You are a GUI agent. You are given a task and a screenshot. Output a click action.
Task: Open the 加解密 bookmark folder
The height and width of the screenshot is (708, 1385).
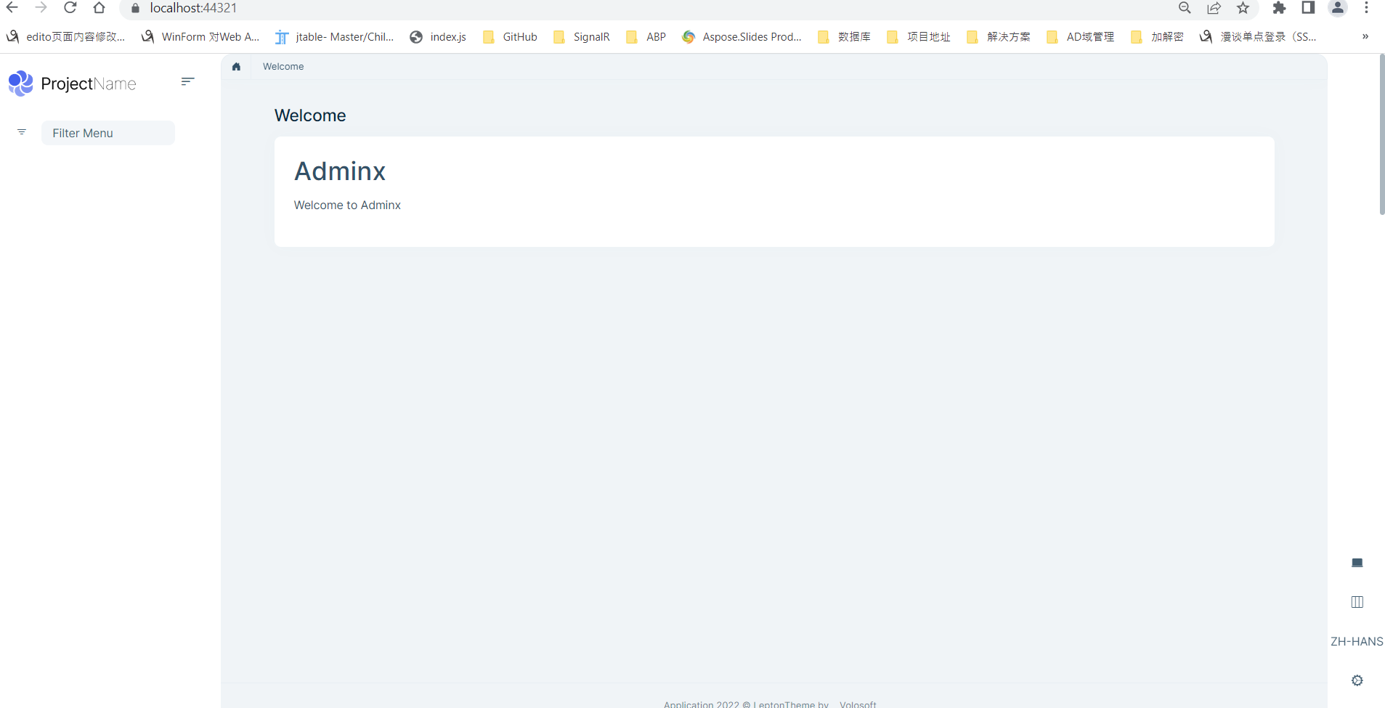tap(1157, 37)
